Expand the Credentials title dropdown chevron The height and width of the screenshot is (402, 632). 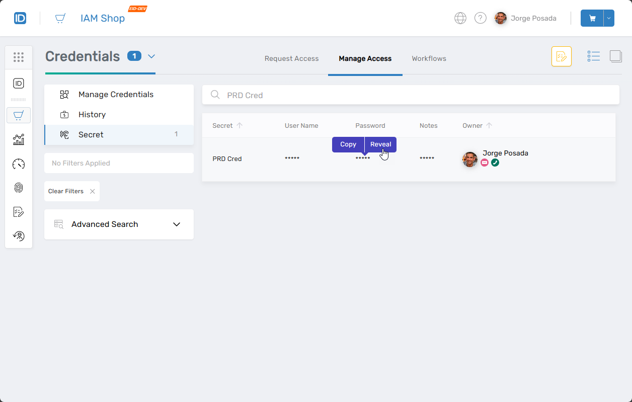tap(151, 56)
